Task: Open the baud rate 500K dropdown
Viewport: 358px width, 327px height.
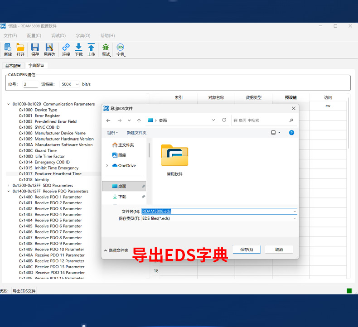Action: (70, 84)
